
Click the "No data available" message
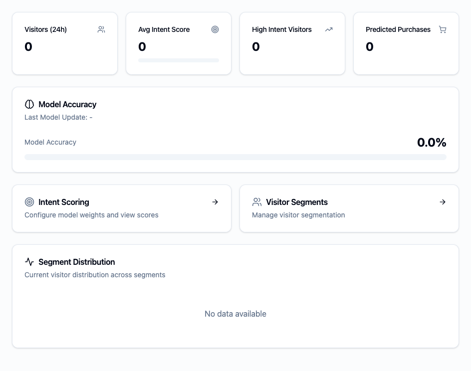coord(235,314)
